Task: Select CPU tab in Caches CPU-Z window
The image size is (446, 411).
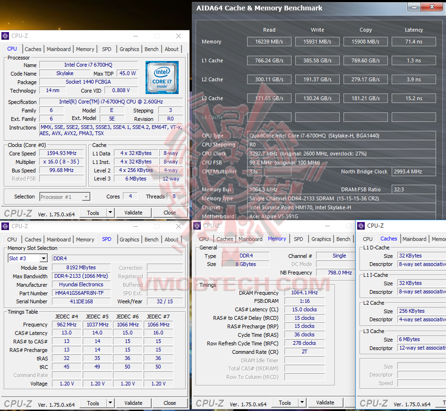Action: (368, 239)
